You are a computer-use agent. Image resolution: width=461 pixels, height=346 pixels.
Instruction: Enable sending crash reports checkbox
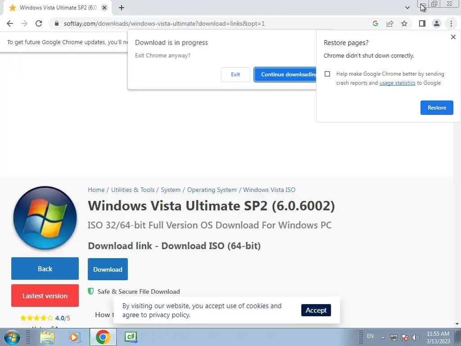point(327,74)
